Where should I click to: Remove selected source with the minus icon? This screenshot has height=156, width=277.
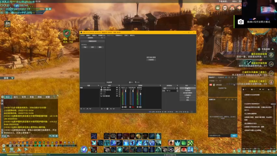pos(105,109)
